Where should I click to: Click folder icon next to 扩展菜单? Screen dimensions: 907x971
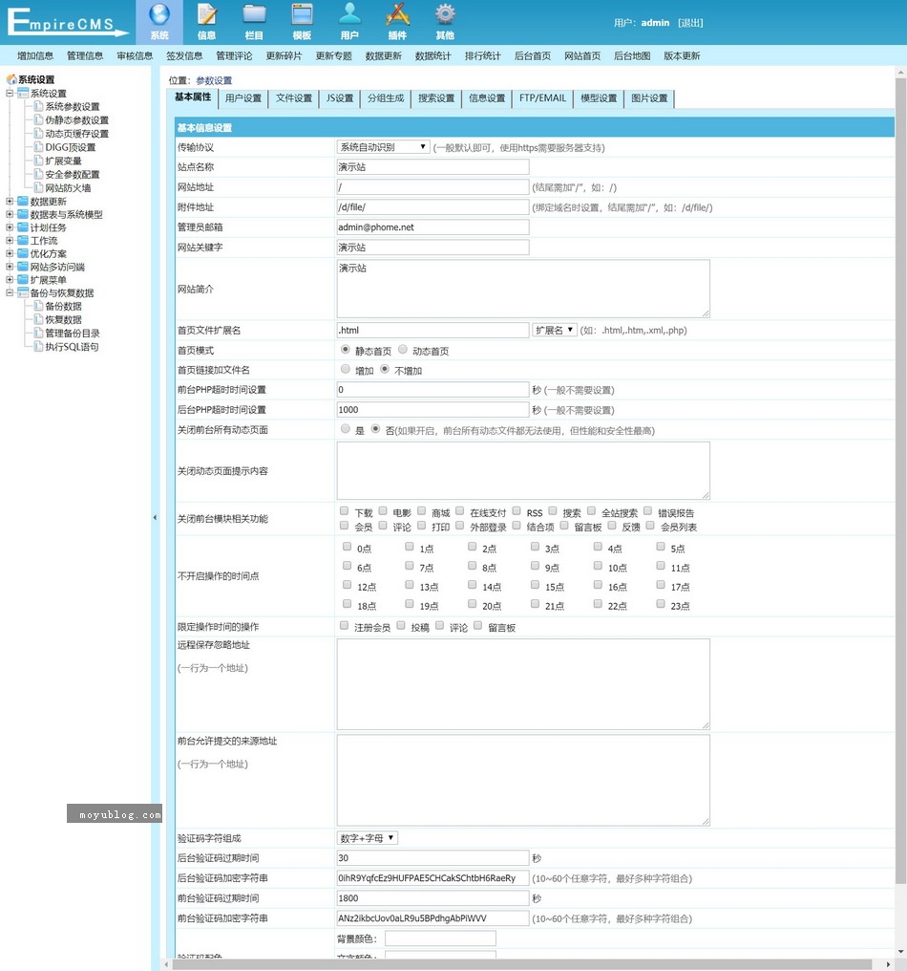pos(23,279)
